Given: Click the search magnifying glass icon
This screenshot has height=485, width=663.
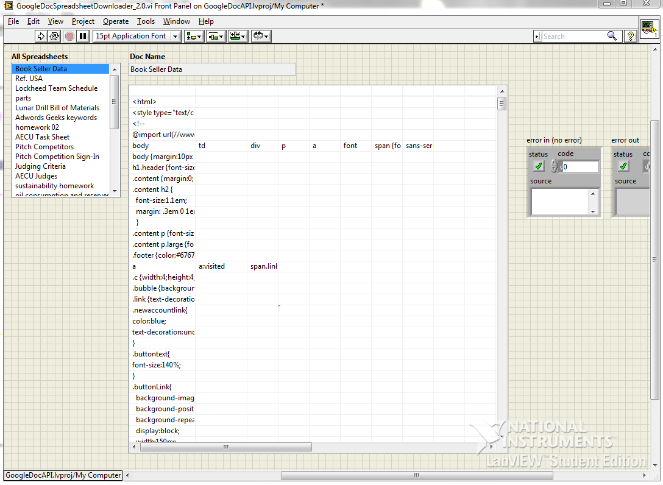Looking at the screenshot, I should [x=612, y=36].
